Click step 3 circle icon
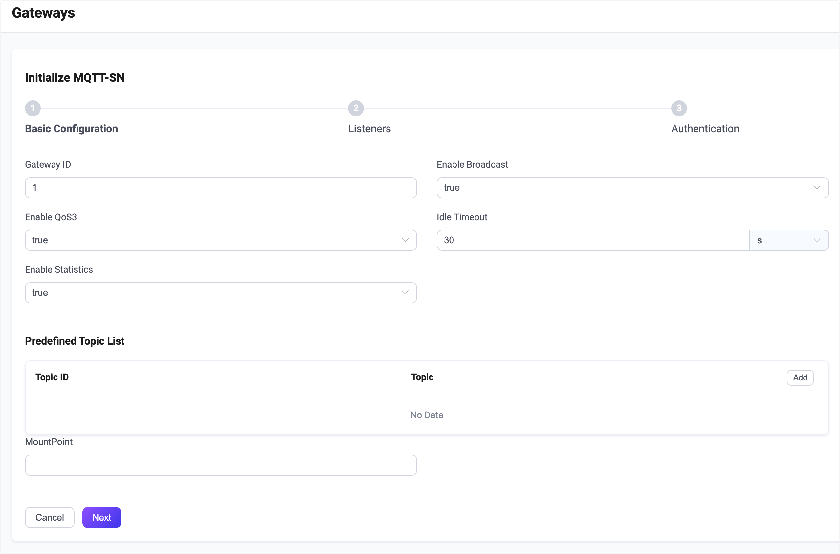 pos(679,108)
